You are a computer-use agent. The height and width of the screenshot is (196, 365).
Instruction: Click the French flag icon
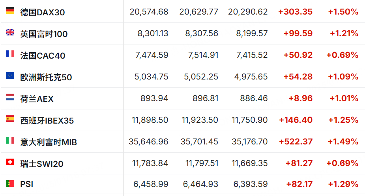tap(10, 54)
